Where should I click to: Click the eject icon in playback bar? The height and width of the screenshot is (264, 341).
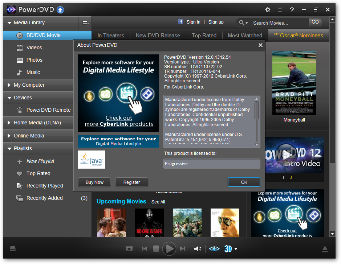click(x=325, y=249)
